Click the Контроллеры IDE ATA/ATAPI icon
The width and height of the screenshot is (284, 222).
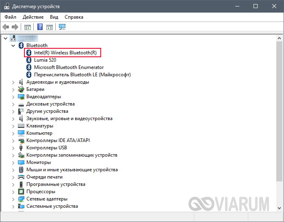click(21, 140)
